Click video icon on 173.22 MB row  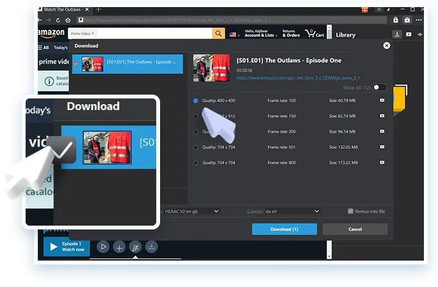[x=382, y=162]
